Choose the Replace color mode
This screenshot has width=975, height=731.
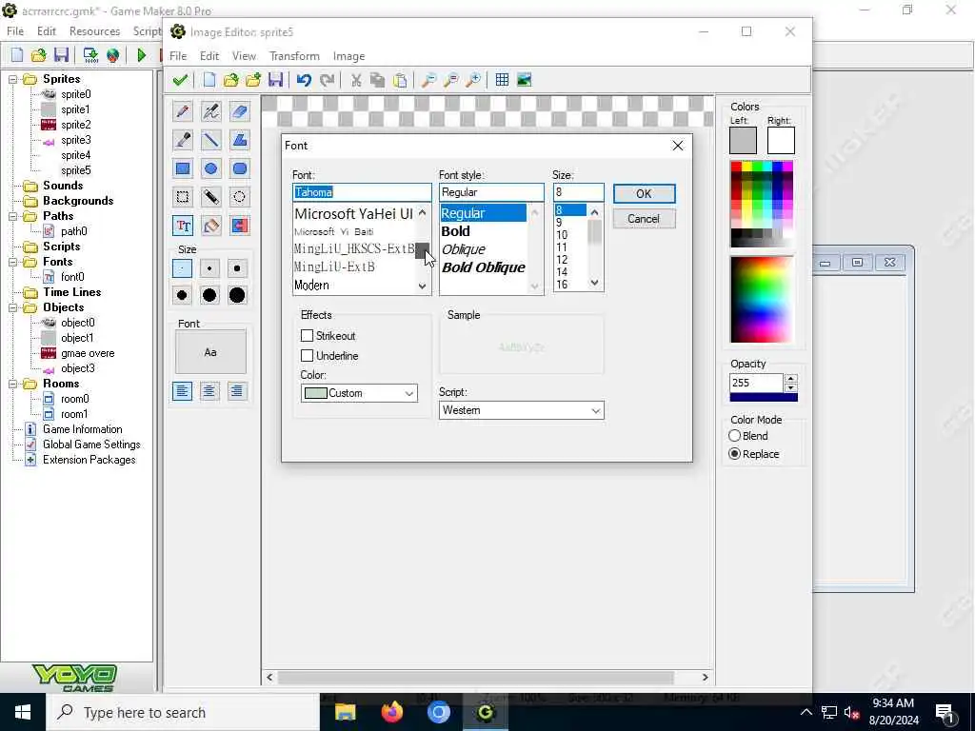pos(734,454)
